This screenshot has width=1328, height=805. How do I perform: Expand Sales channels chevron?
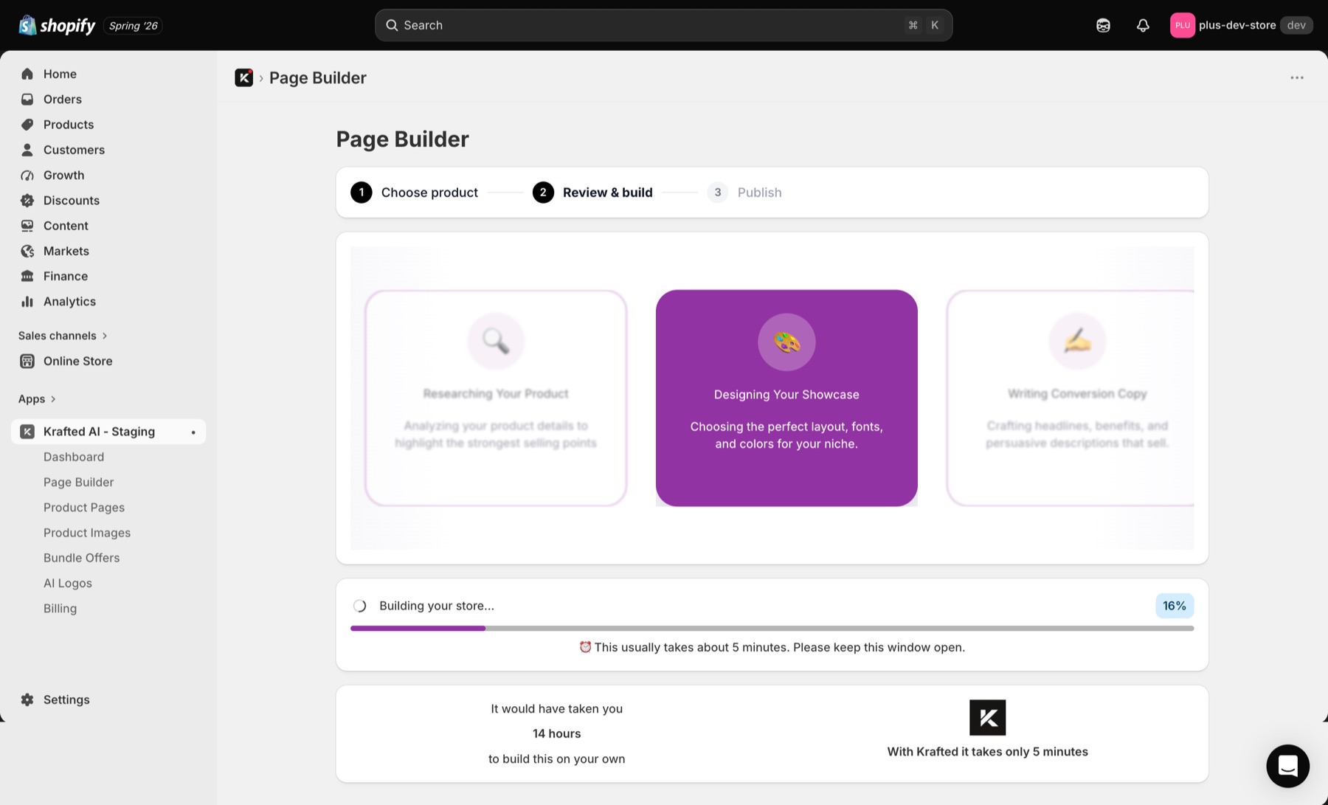(x=105, y=336)
